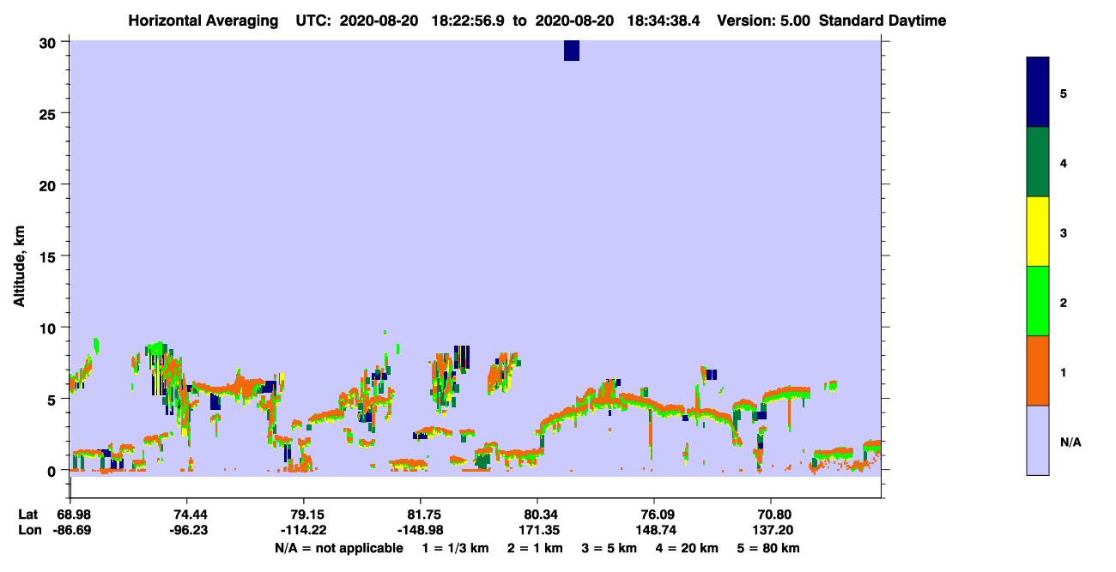Click the orange level 1 color swatch
The height and width of the screenshot is (572, 1116).
[x=1038, y=370]
